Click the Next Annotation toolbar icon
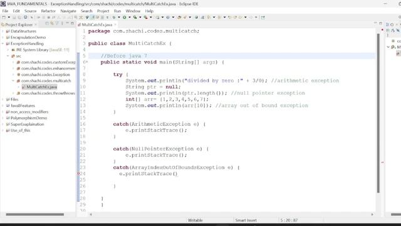This screenshot has height=226, width=401. (209, 18)
